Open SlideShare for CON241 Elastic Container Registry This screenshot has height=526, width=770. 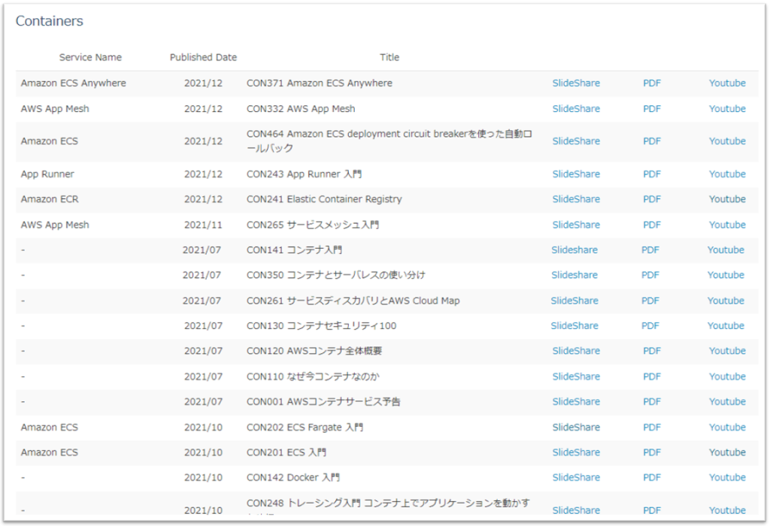click(576, 198)
